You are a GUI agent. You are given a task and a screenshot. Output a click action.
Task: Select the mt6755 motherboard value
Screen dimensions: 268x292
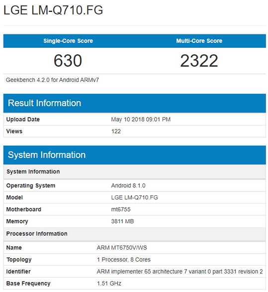[x=121, y=209]
